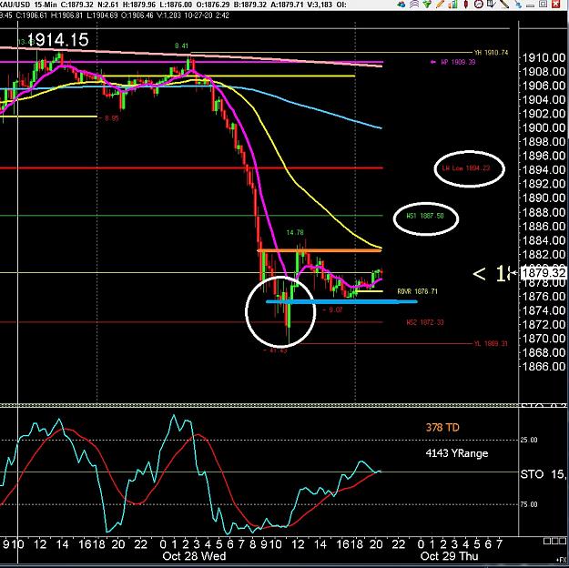Click the WS2 1872.33 label
Viewport: 569px width, 568px height.
point(425,322)
